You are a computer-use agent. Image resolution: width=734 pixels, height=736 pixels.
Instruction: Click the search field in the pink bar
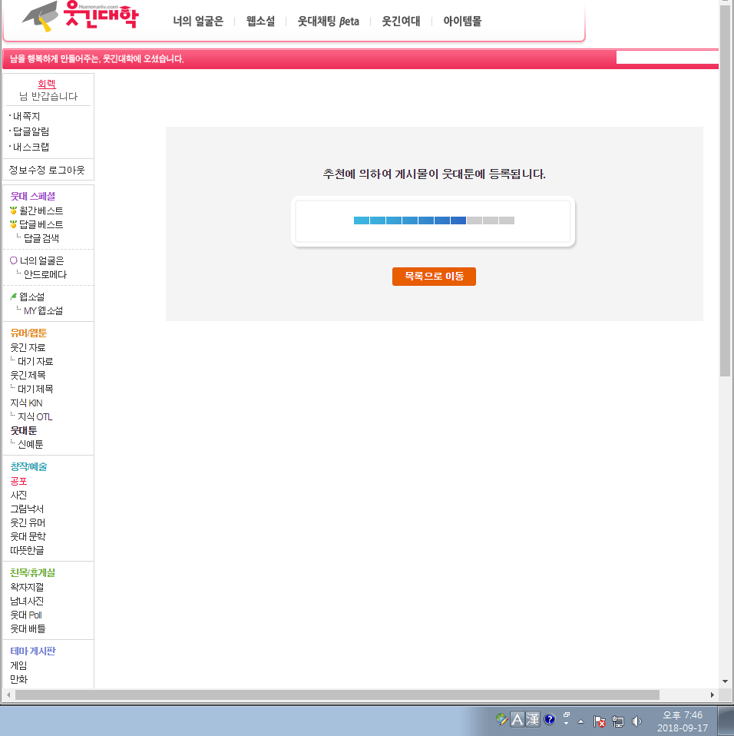coord(667,58)
